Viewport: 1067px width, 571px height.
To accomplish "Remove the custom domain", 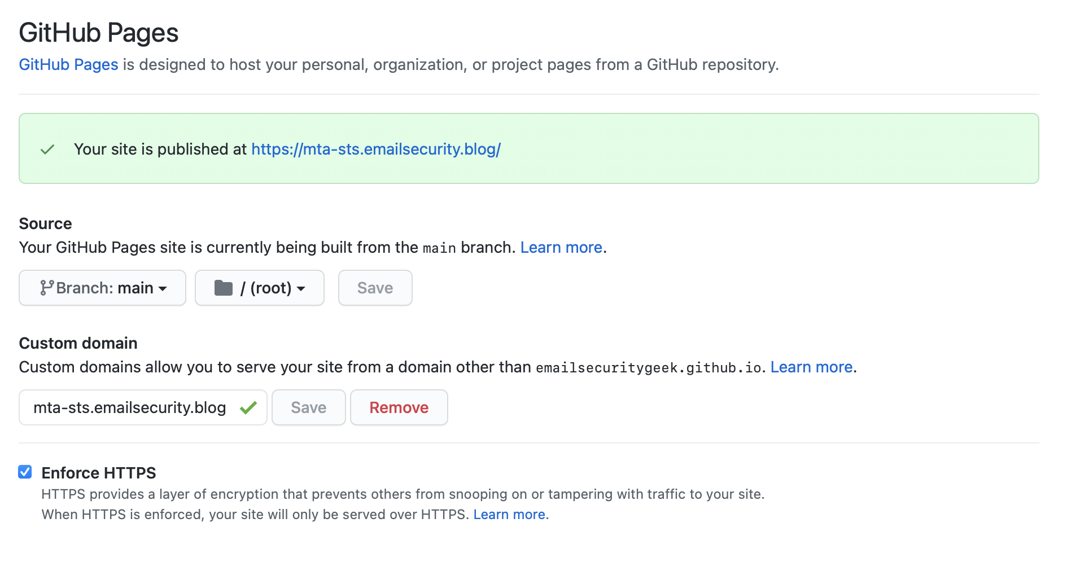I will (399, 407).
